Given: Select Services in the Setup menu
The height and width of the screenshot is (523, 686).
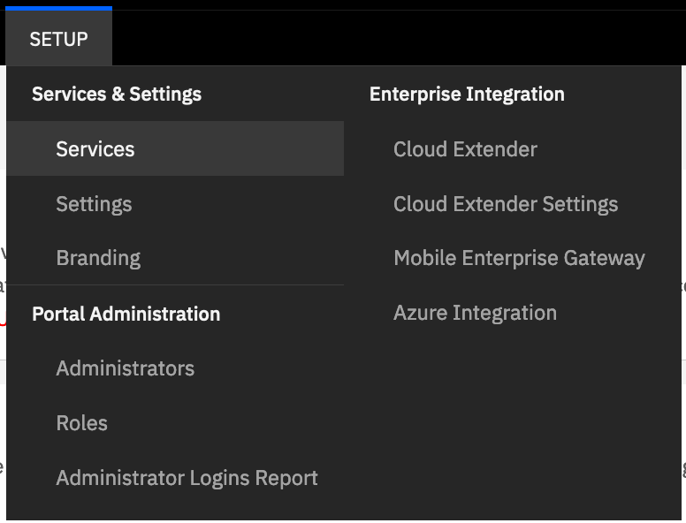Looking at the screenshot, I should click(x=95, y=149).
